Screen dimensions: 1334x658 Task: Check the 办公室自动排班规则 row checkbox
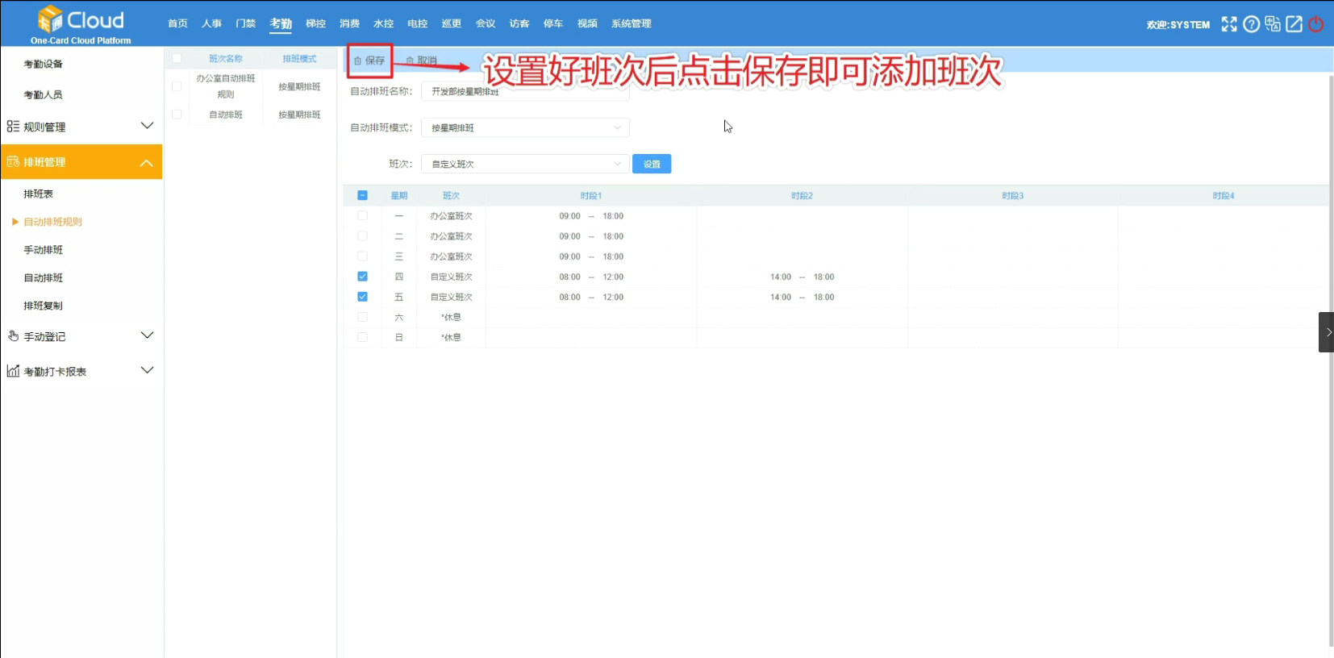point(177,86)
